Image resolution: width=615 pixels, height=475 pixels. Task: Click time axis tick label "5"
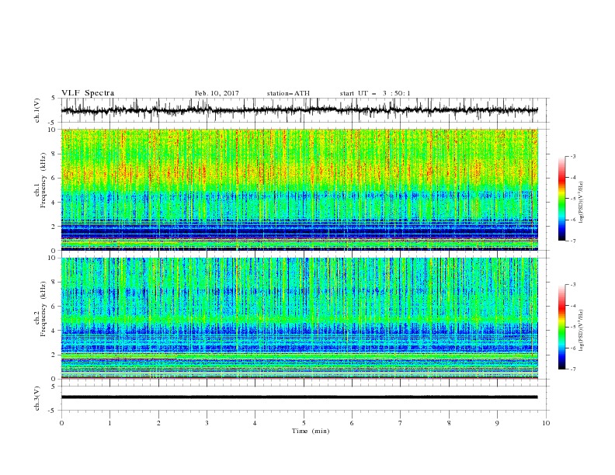304,423
